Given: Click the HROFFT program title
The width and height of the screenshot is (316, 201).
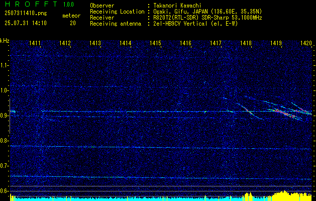Looking at the screenshot, I should (31, 4).
